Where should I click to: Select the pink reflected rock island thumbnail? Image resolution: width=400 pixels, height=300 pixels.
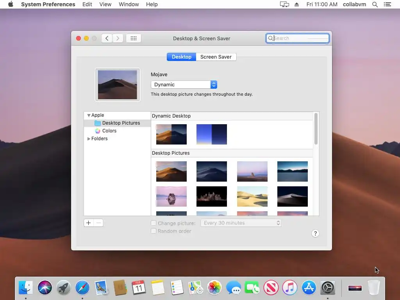[x=171, y=196]
